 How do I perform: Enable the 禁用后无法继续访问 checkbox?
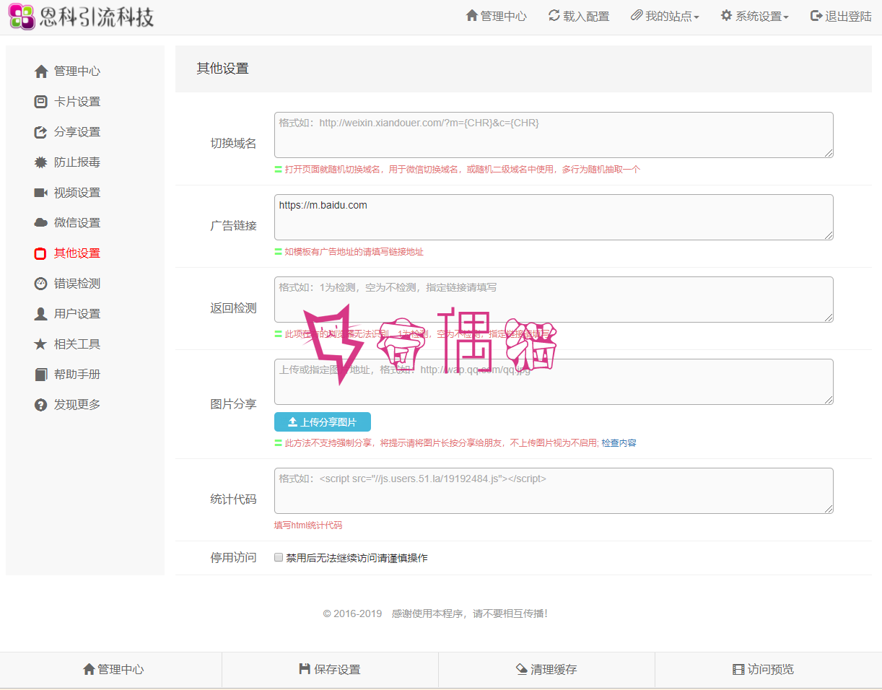pyautogui.click(x=279, y=558)
